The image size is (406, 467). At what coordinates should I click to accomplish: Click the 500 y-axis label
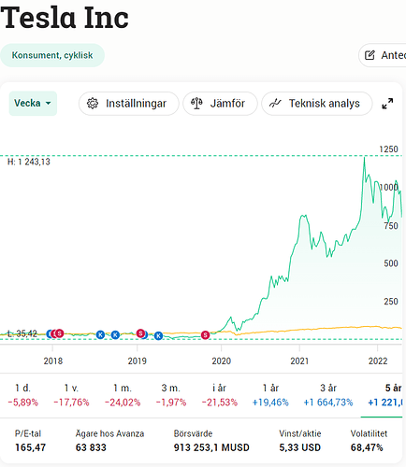[x=391, y=263]
